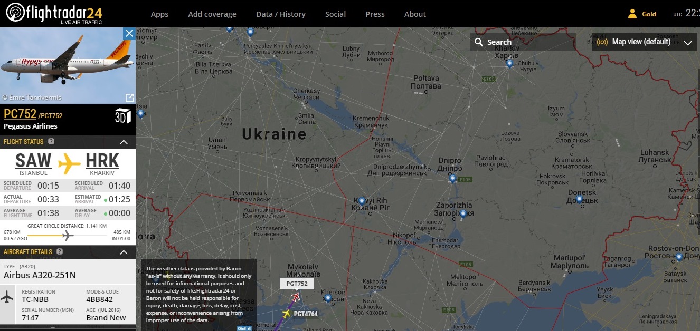This screenshot has height=331, width=700.
Task: Click the aircraft photo thumbnail
Action: [x=68, y=66]
